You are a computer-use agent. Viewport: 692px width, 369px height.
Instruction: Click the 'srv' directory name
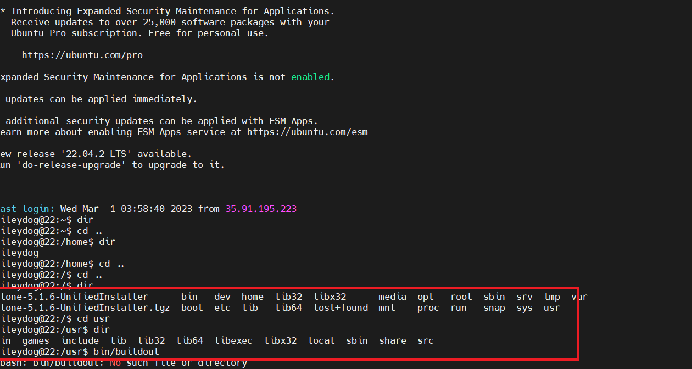(x=524, y=297)
